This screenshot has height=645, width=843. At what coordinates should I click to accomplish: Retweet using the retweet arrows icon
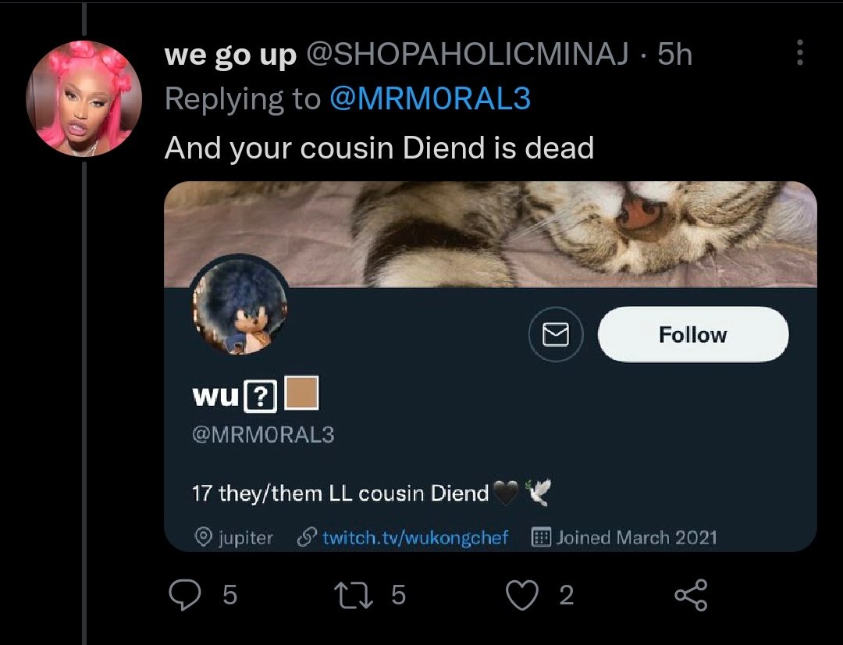click(x=354, y=595)
